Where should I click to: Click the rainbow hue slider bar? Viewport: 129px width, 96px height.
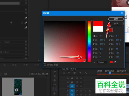click(x=89, y=41)
